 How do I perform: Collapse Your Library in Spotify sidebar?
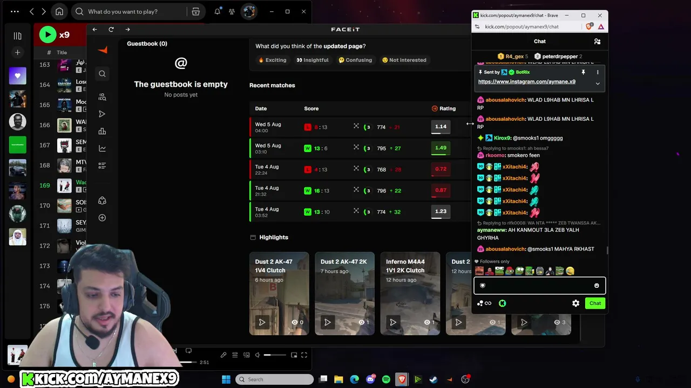coord(17,36)
